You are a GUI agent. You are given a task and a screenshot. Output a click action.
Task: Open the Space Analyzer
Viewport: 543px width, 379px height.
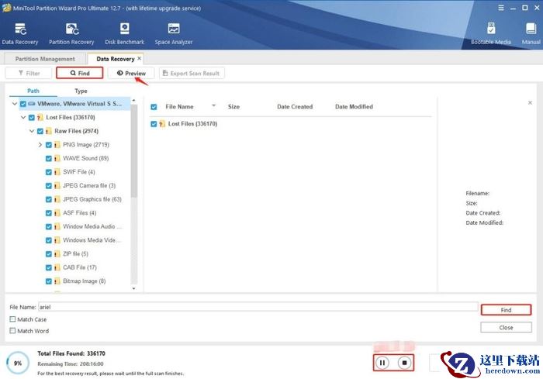[174, 33]
